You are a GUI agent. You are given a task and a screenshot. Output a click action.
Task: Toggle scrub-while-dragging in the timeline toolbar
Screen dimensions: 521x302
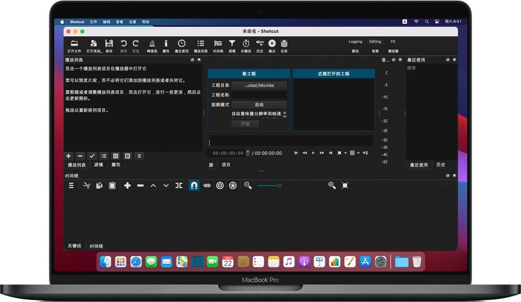(x=207, y=186)
